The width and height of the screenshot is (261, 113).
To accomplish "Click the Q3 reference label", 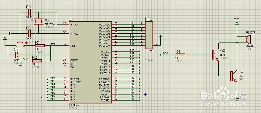I will tap(222, 50).
